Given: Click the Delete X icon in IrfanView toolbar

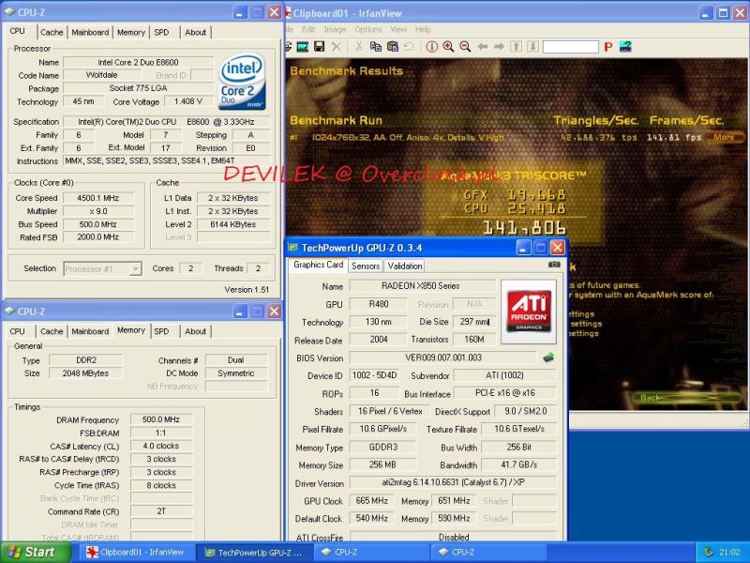Looking at the screenshot, I should click(x=337, y=46).
